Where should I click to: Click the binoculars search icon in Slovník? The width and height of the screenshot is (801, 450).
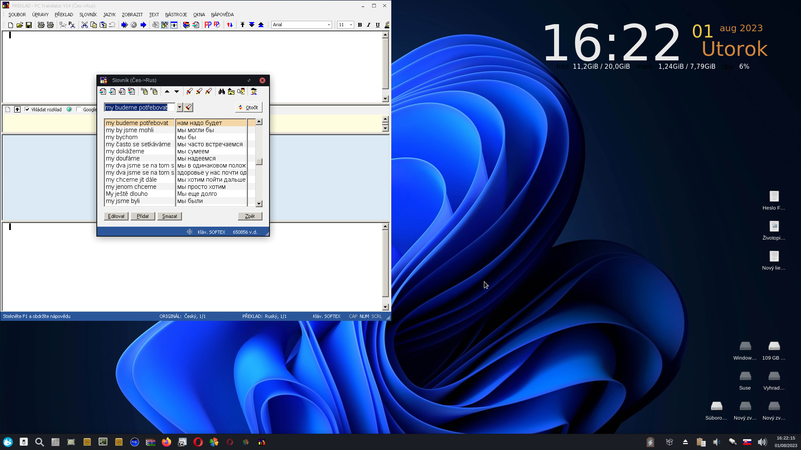click(222, 92)
